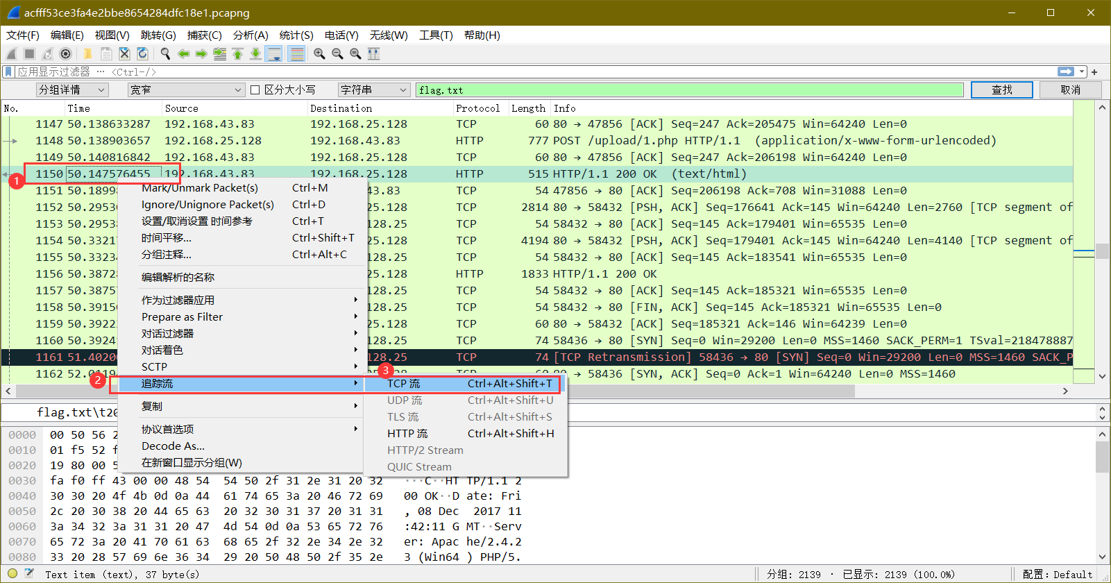The image size is (1111, 583).
Task: Go back with the left green arrow
Action: pyautogui.click(x=183, y=53)
